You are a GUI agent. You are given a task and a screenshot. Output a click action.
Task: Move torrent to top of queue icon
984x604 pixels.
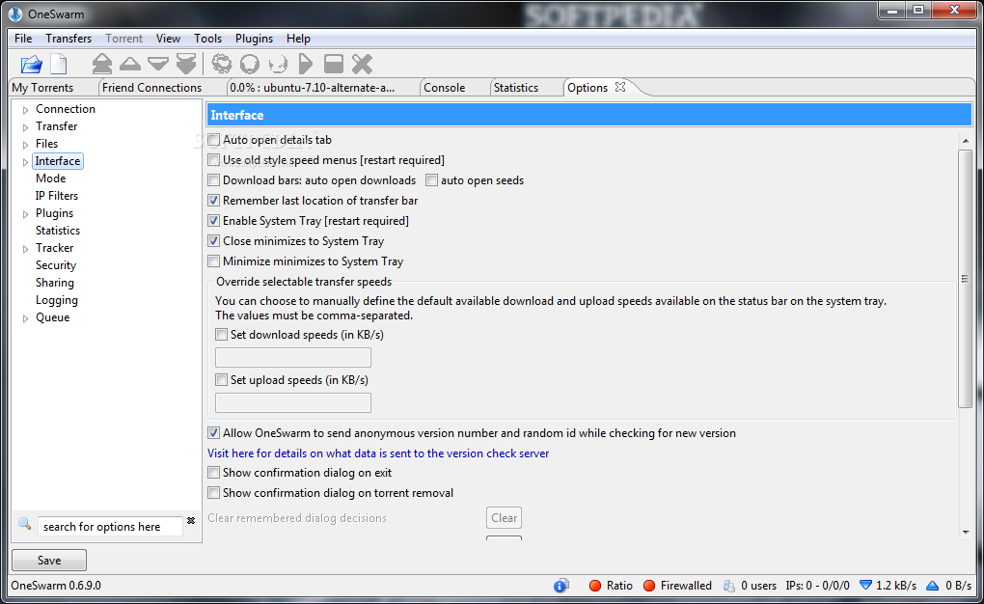(101, 64)
